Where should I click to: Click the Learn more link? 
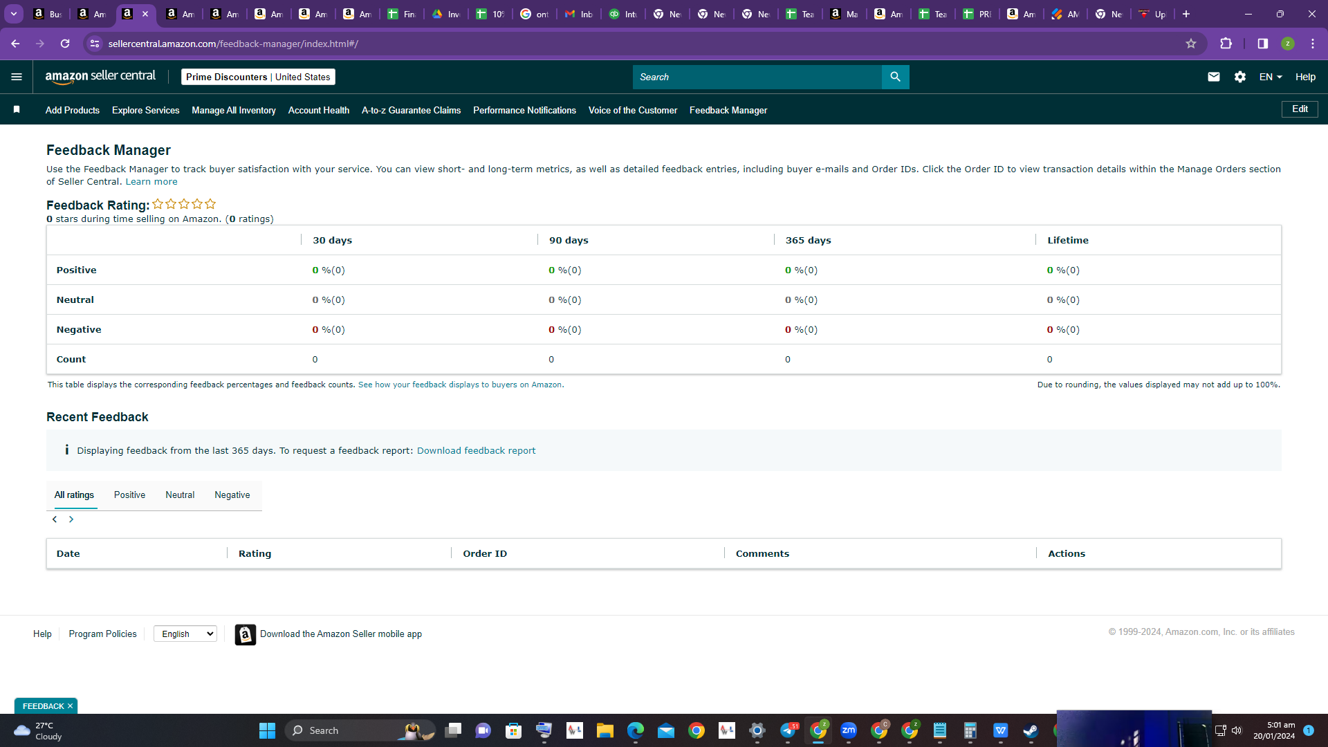pos(151,182)
